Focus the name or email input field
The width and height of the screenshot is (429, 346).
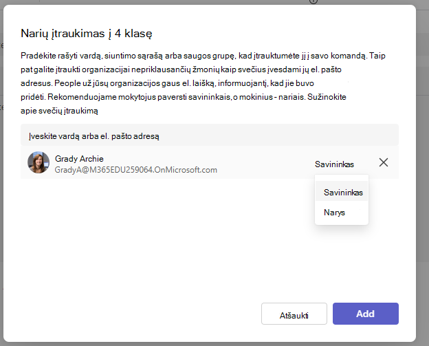tap(210, 135)
